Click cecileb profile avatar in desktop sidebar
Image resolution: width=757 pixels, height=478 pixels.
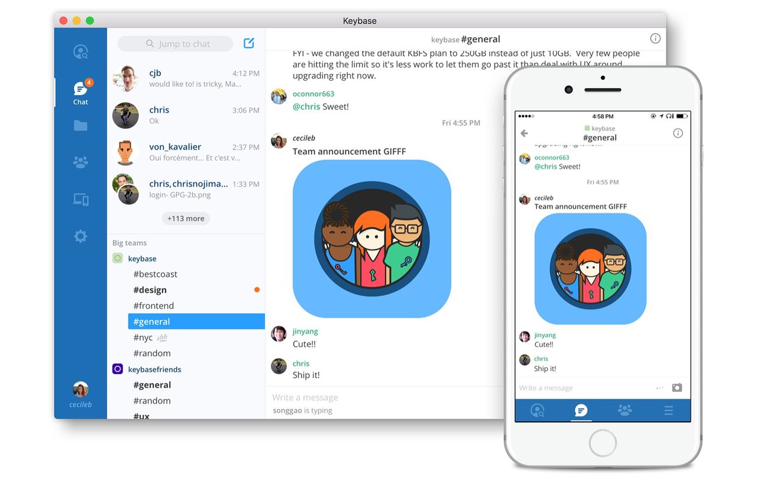[x=80, y=389]
